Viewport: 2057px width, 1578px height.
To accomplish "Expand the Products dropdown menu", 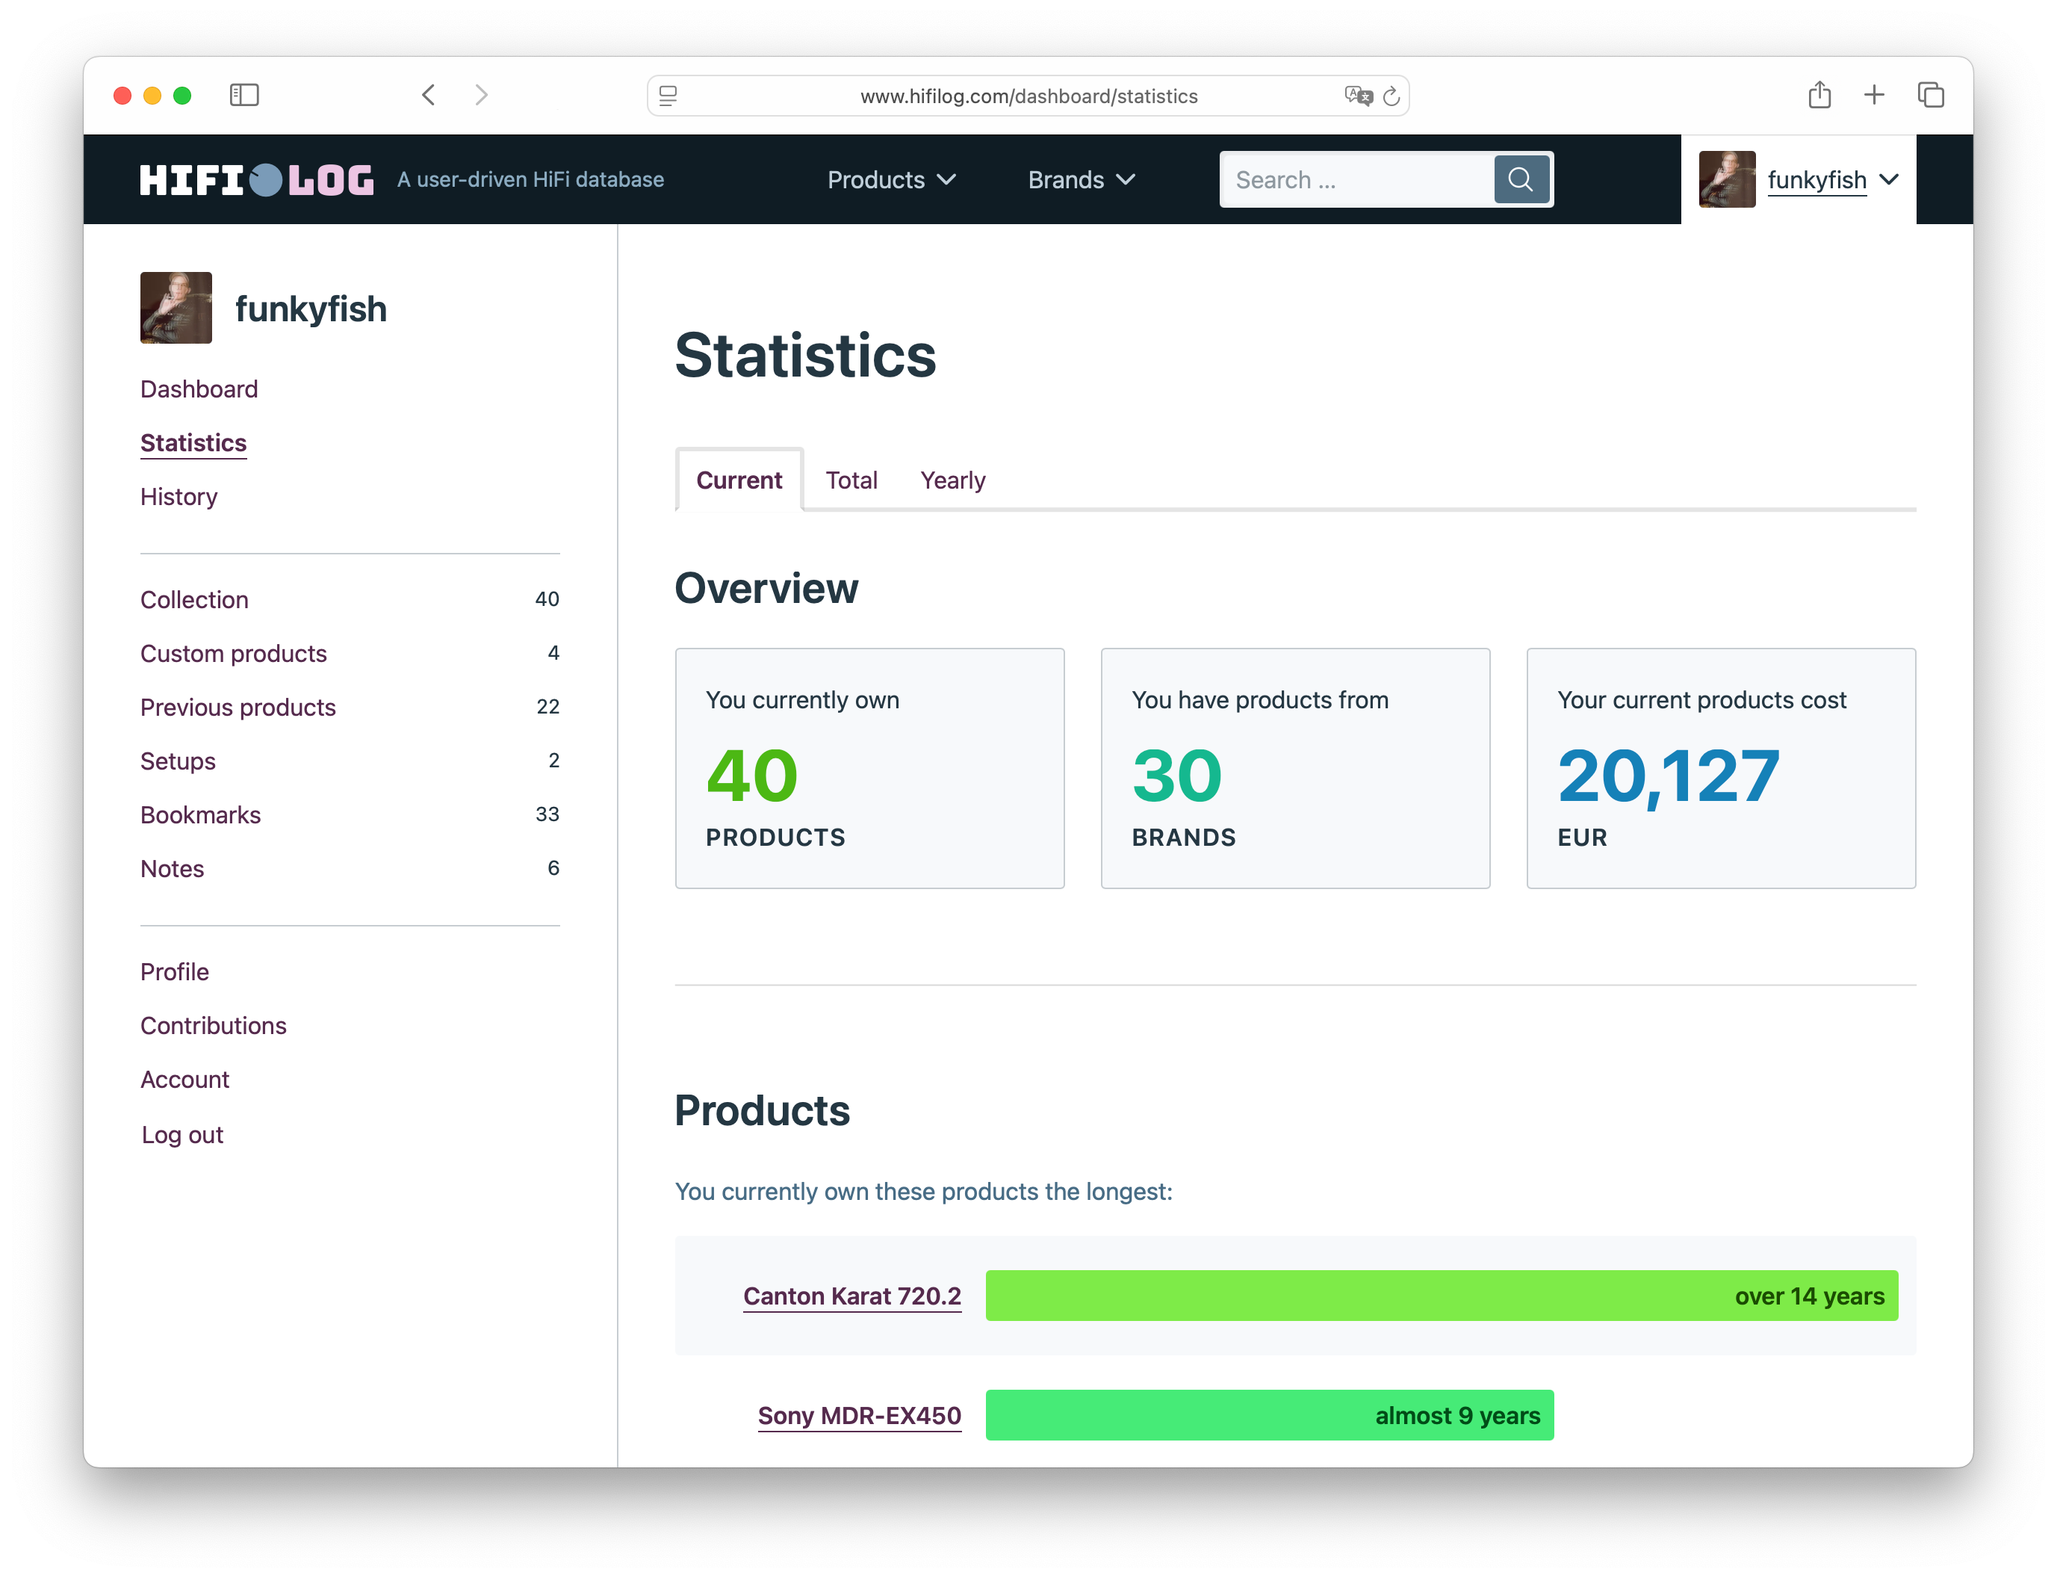I will (891, 179).
